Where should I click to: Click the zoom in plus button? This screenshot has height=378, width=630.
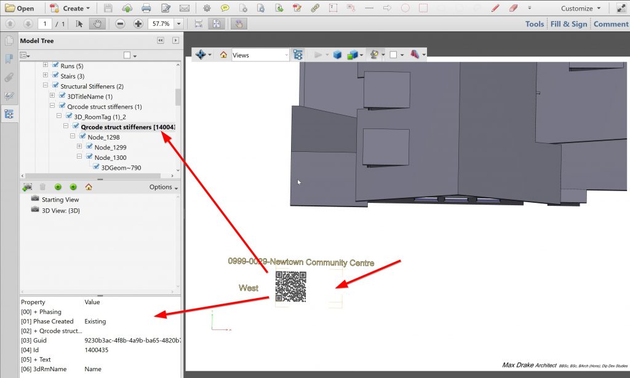pyautogui.click(x=138, y=24)
